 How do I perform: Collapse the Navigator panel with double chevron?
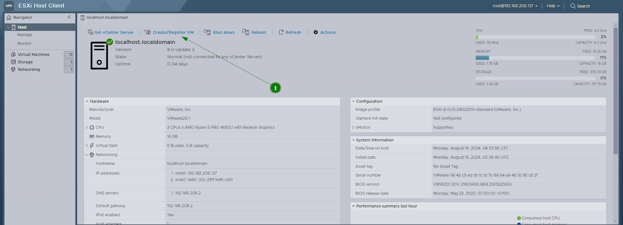point(69,17)
